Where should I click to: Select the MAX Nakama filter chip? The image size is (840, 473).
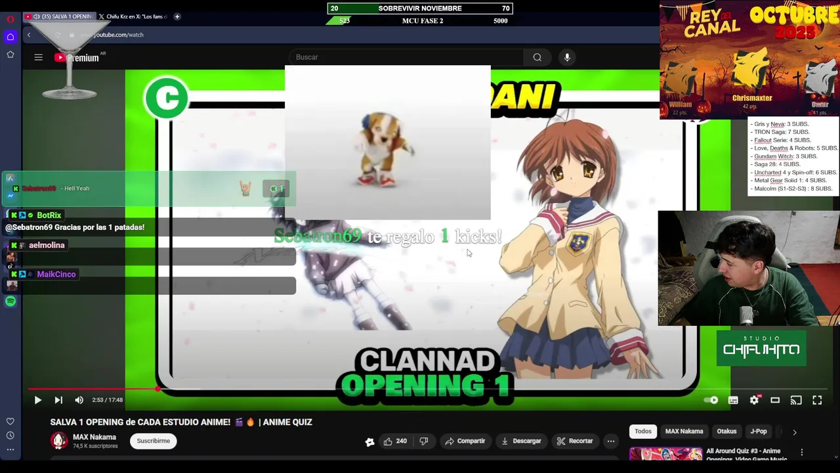coord(684,432)
